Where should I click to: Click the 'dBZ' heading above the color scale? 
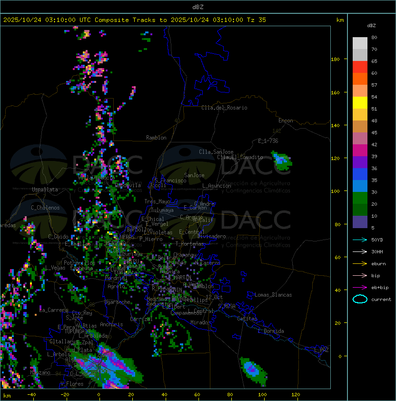click(371, 26)
